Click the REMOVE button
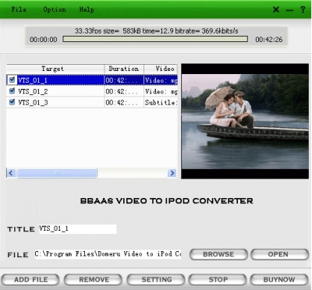 (x=93, y=280)
